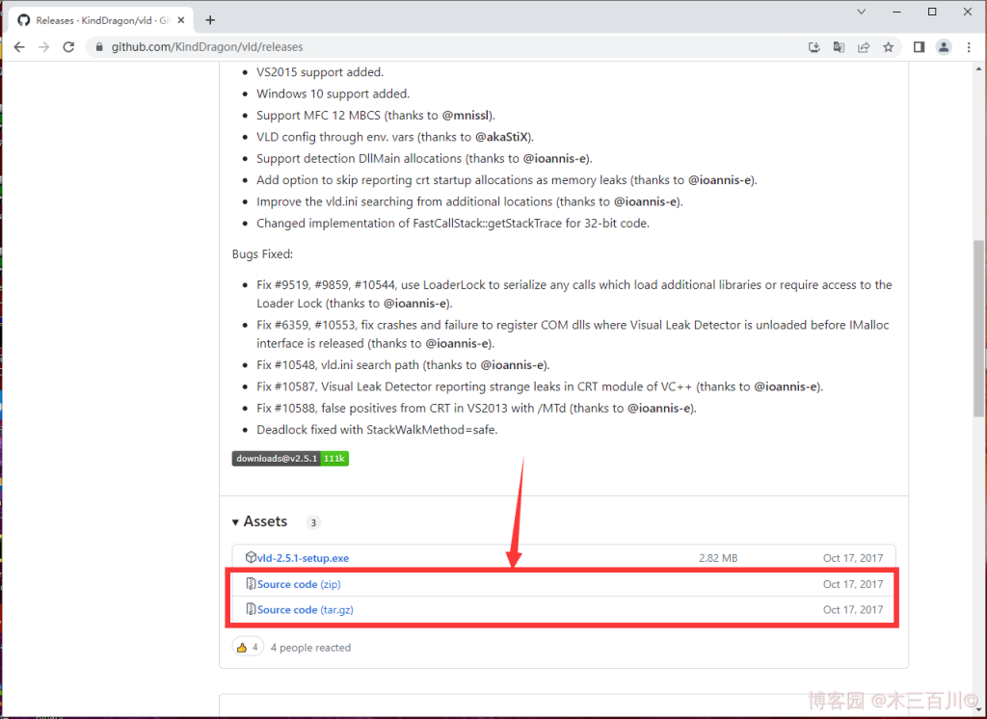The image size is (987, 719).
Task: Reload the page
Action: click(68, 46)
